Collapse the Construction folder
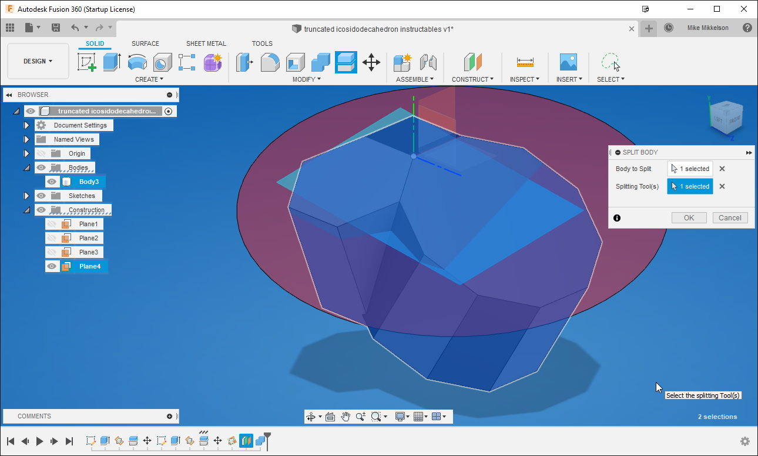 (26, 209)
